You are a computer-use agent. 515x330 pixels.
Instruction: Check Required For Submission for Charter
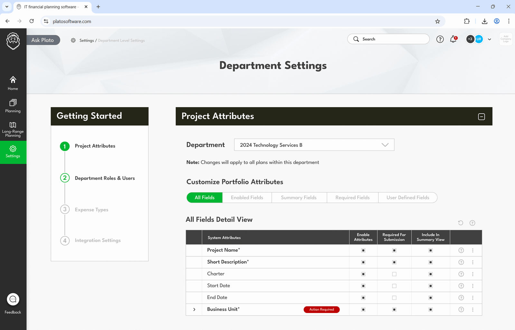click(394, 274)
